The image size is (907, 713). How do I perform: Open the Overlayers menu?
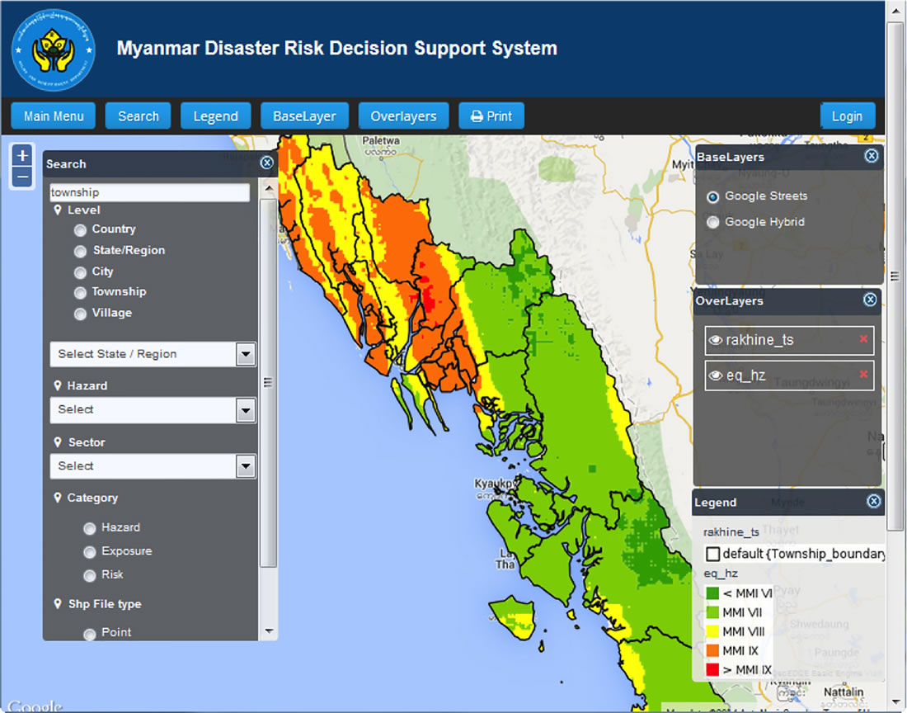coord(403,116)
